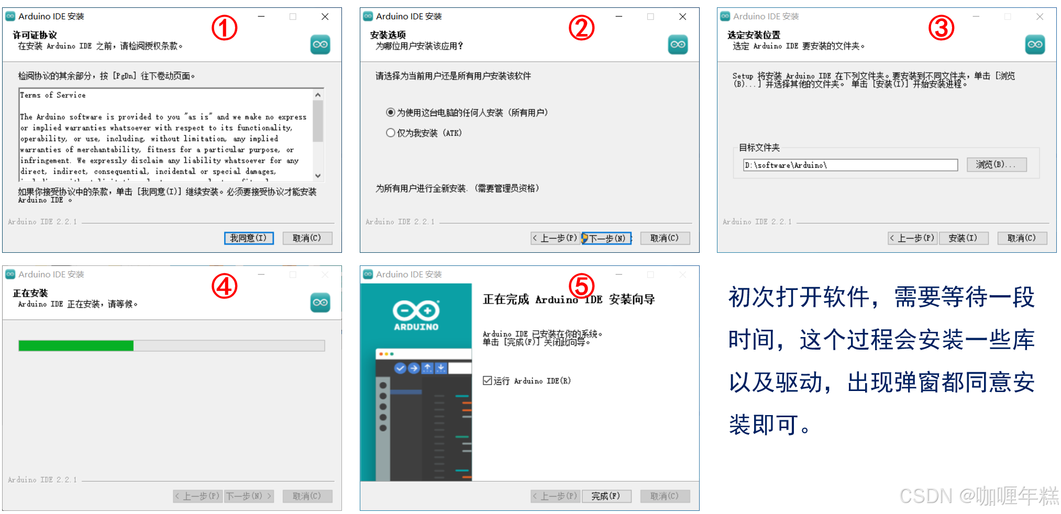Screen dimensions: 1061x514
Task: Click the destination folder path field
Action: click(850, 165)
